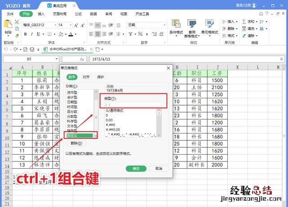Open 单元格样式 cell styles gallery

(210, 27)
